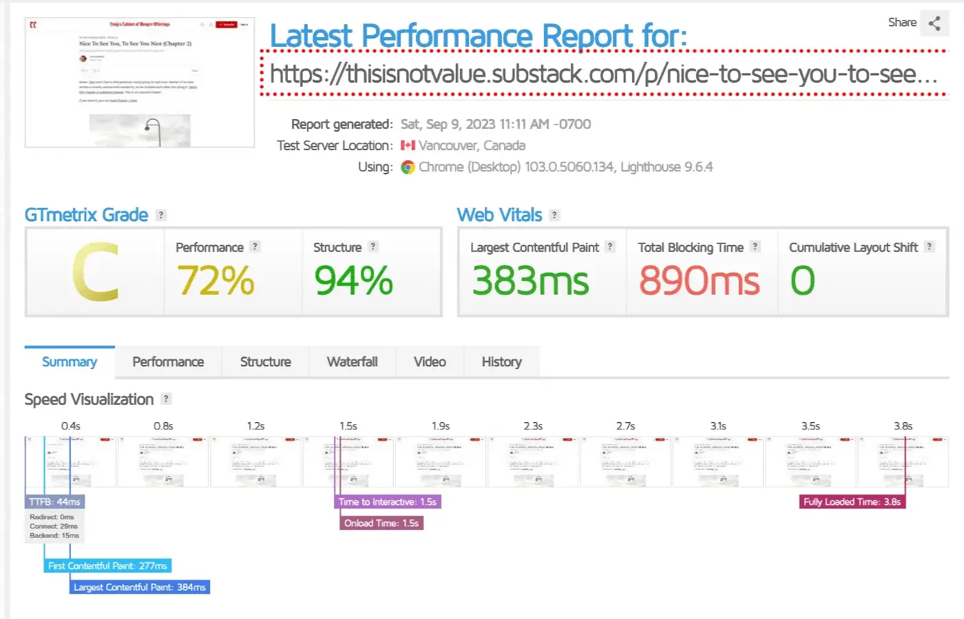Switch to the Waterfall tab
Viewport: 964px width, 619px height.
tap(353, 361)
